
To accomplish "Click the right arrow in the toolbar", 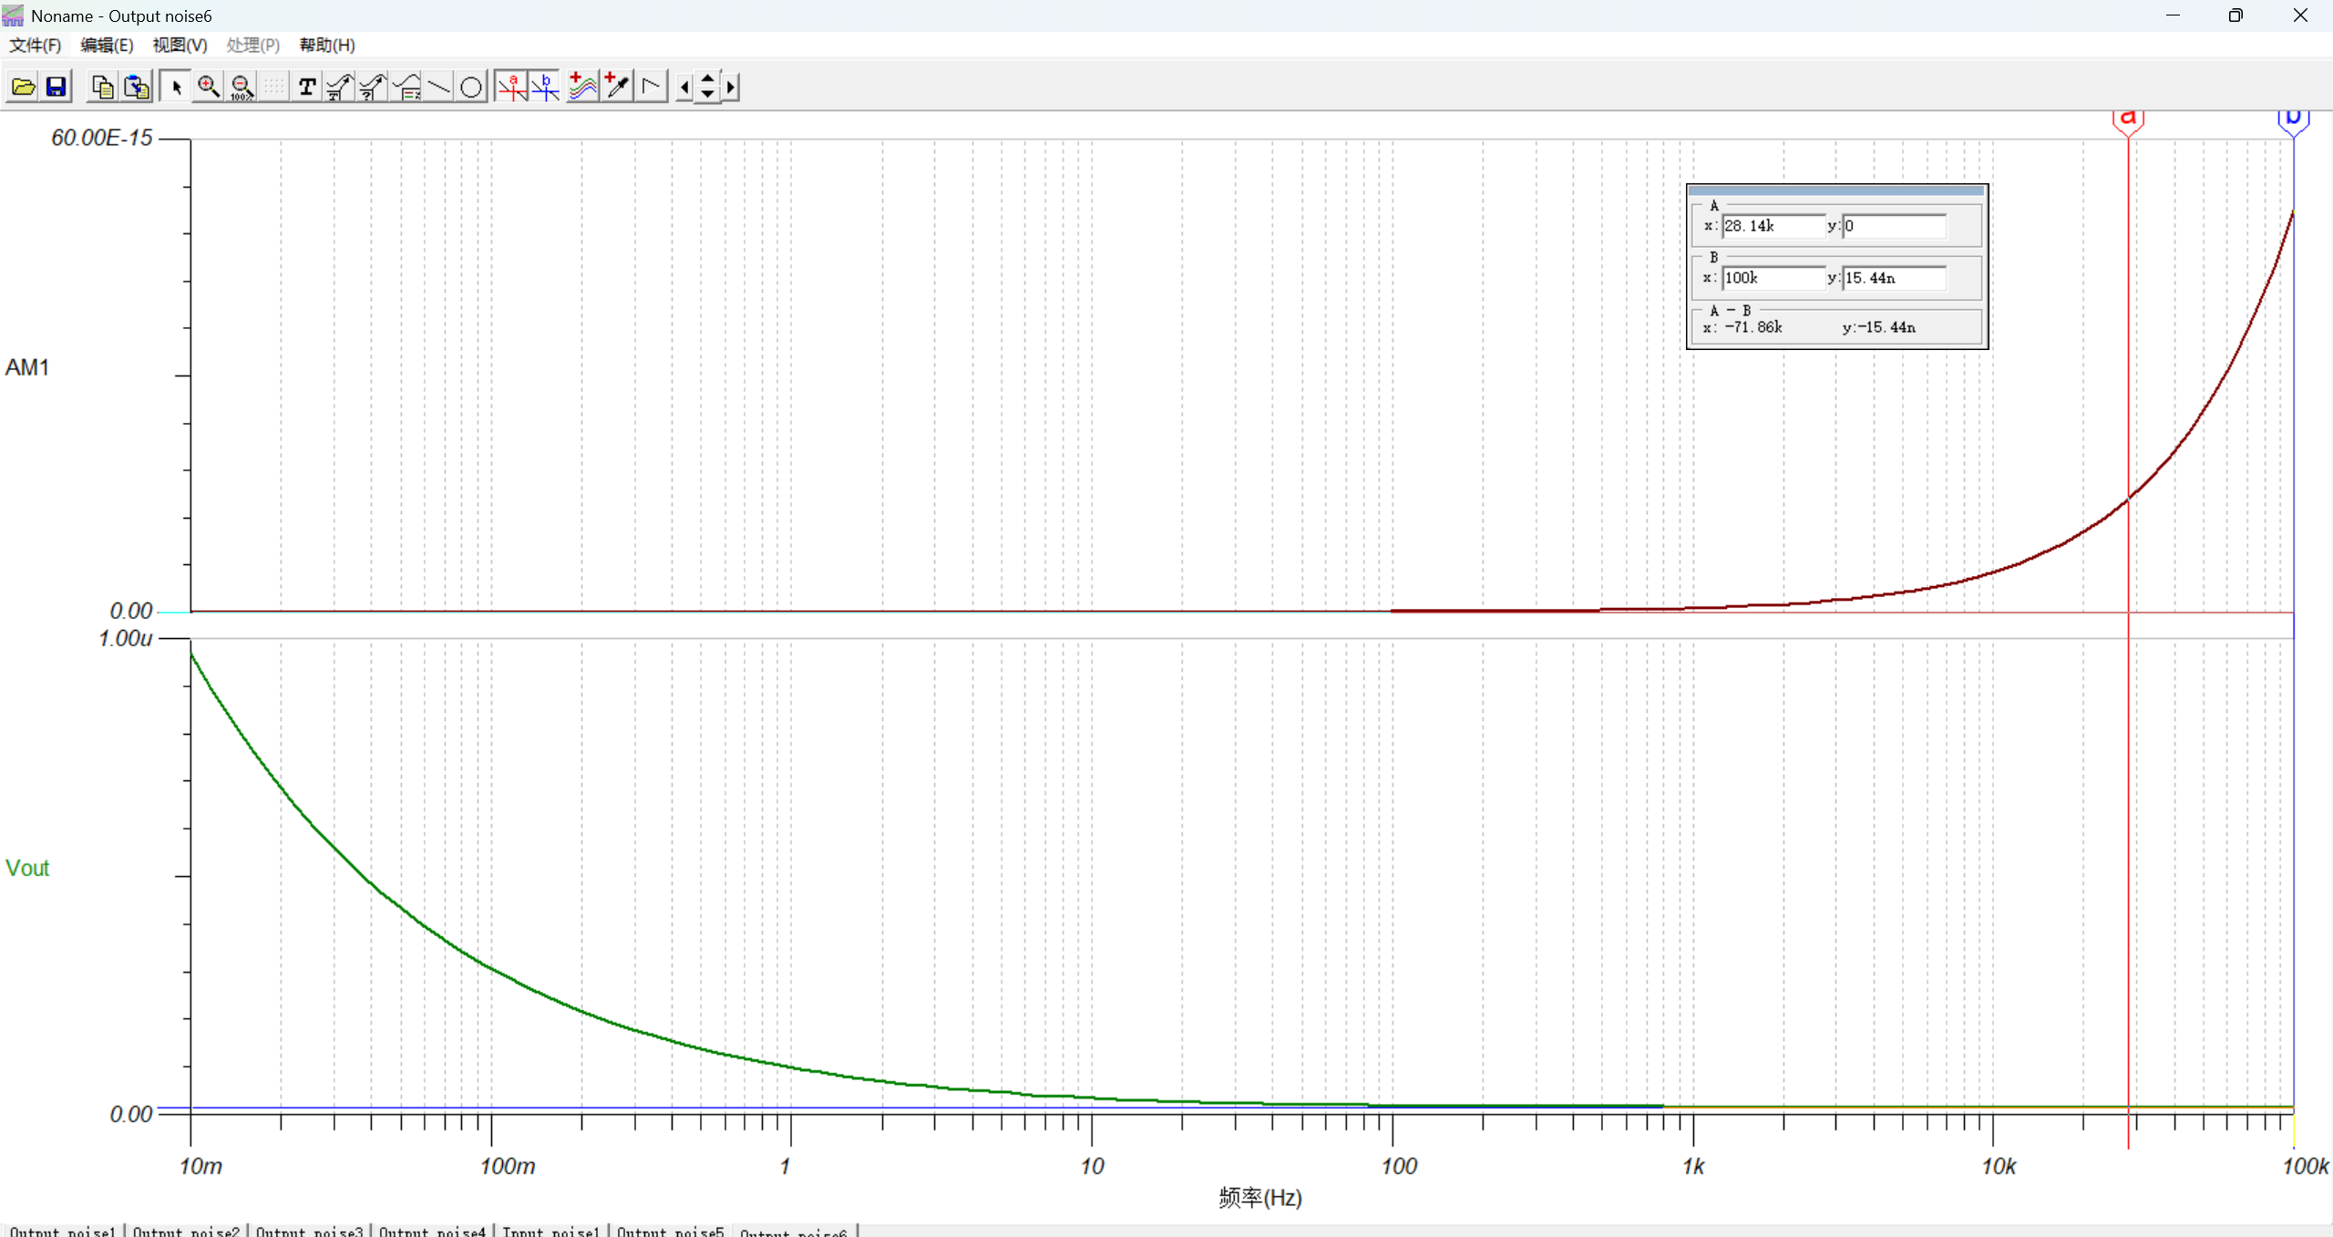I will point(730,88).
